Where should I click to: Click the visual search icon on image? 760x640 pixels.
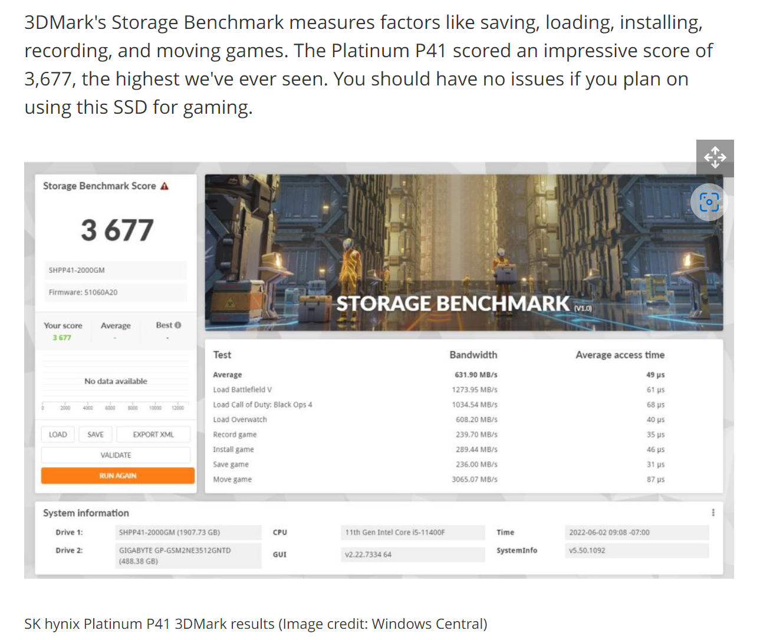[x=709, y=202]
